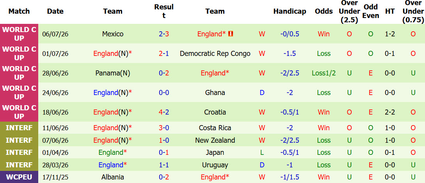
Task: Open the Costa Rica team link
Action: [x=215, y=127]
